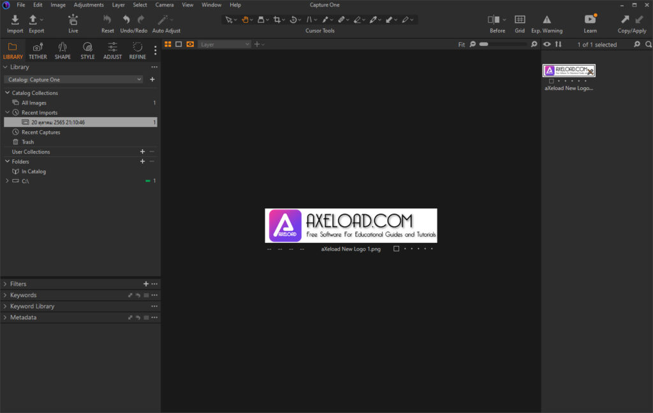Open the Layer dropdown
Screen dimensions: 653x413
224,44
